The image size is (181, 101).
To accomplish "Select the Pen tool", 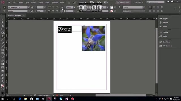I will coord(3,43).
